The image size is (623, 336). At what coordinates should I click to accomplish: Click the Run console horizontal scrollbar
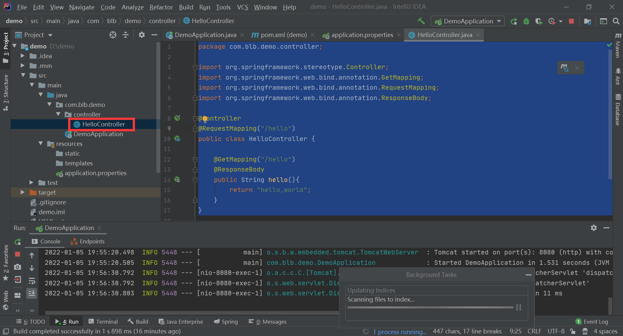click(x=192, y=313)
